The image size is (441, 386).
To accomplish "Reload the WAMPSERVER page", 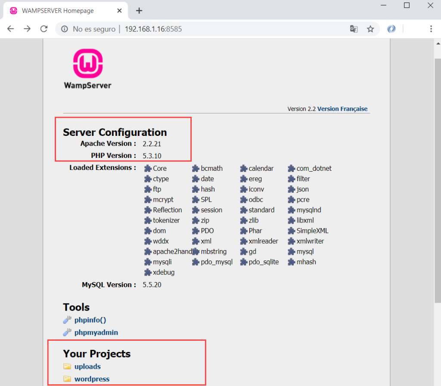I will [x=44, y=29].
